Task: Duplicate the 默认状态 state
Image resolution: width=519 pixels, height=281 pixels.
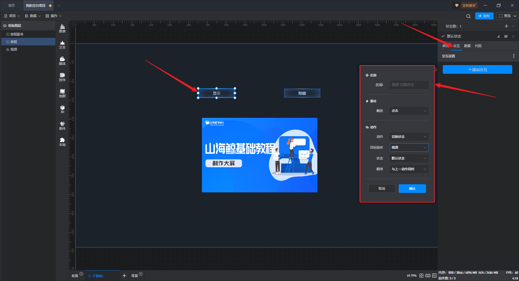Action: (506, 36)
